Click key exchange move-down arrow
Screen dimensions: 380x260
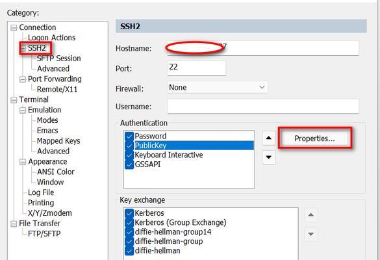click(x=311, y=234)
